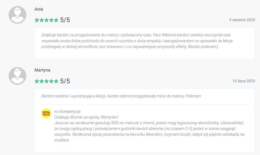This screenshot has height=155, width=260.
Task: Click the date 3 sierpnia 2023
Action: tap(242, 20)
